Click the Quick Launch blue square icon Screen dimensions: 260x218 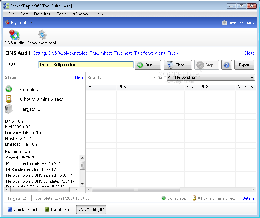pos(10,209)
